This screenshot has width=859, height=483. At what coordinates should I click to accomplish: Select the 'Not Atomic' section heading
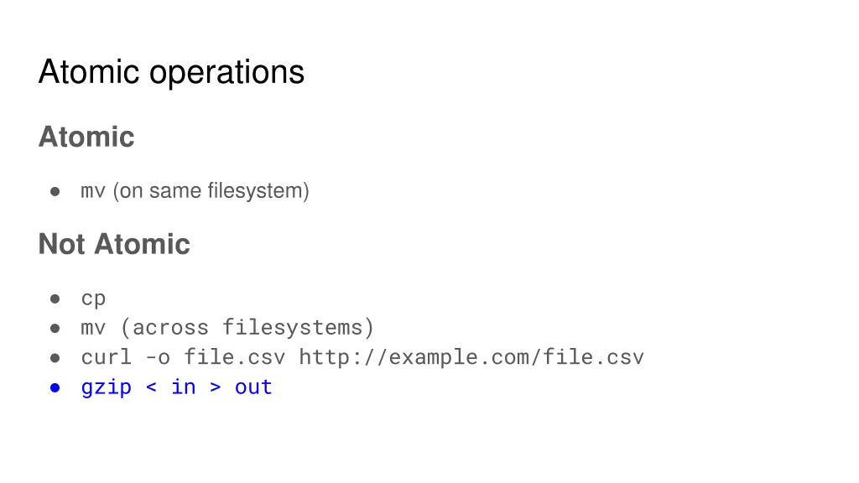click(x=114, y=244)
